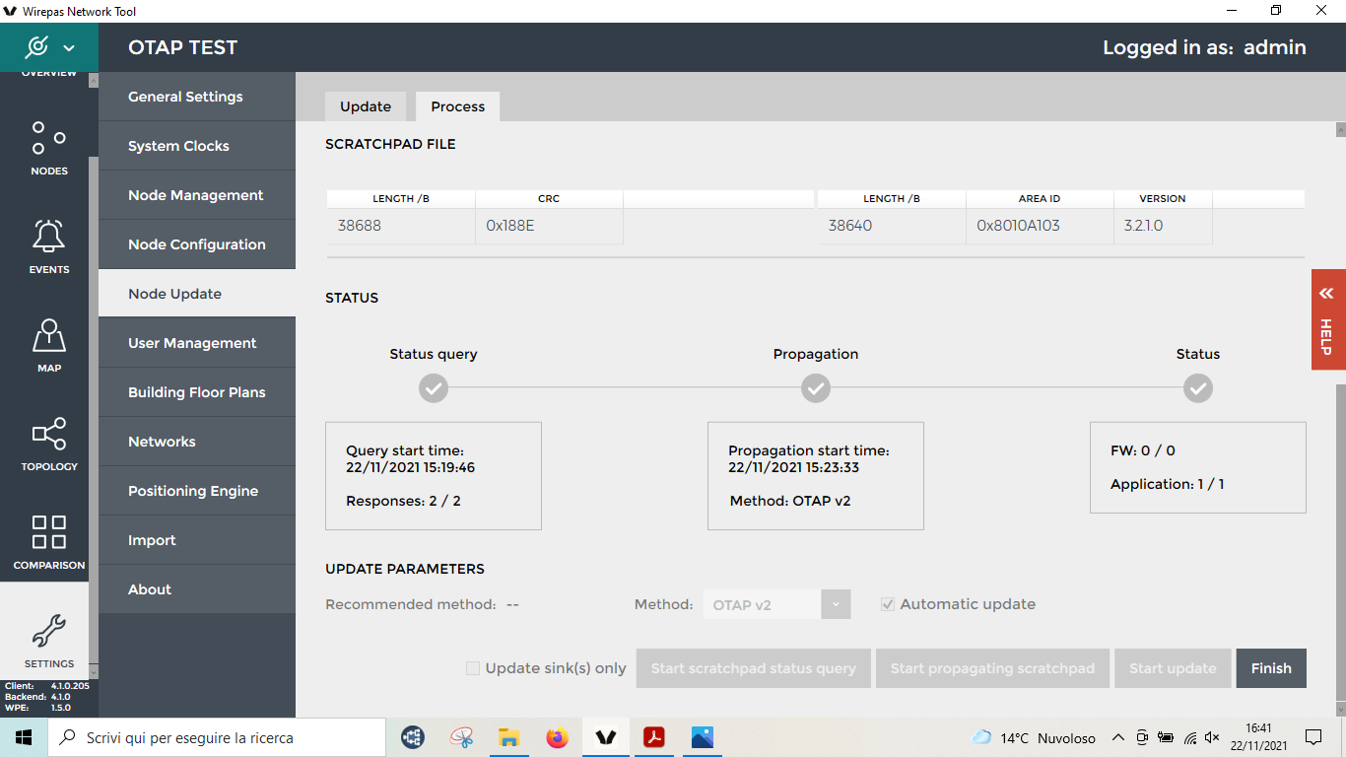Screen dimensions: 1346x757
Task: Select Node Configuration in settings menu
Action: pyautogui.click(x=196, y=244)
